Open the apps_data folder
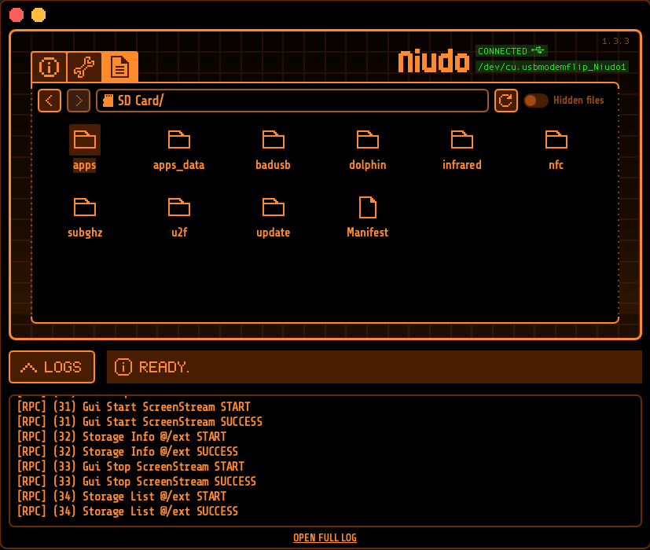Screen dimensions: 650x550 [x=179, y=149]
